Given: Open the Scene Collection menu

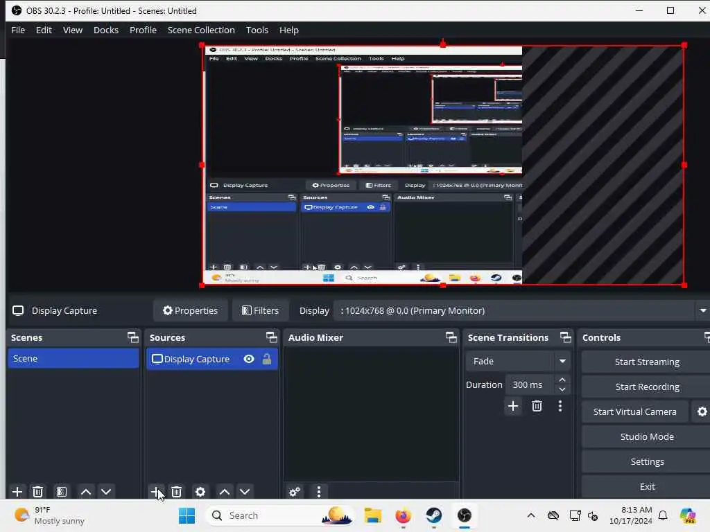Looking at the screenshot, I should [x=201, y=30].
